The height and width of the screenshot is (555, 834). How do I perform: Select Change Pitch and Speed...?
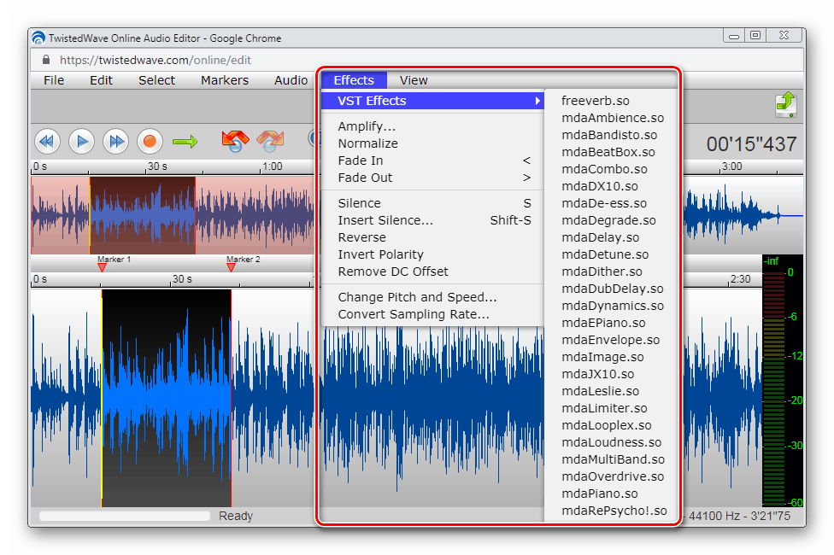point(417,297)
